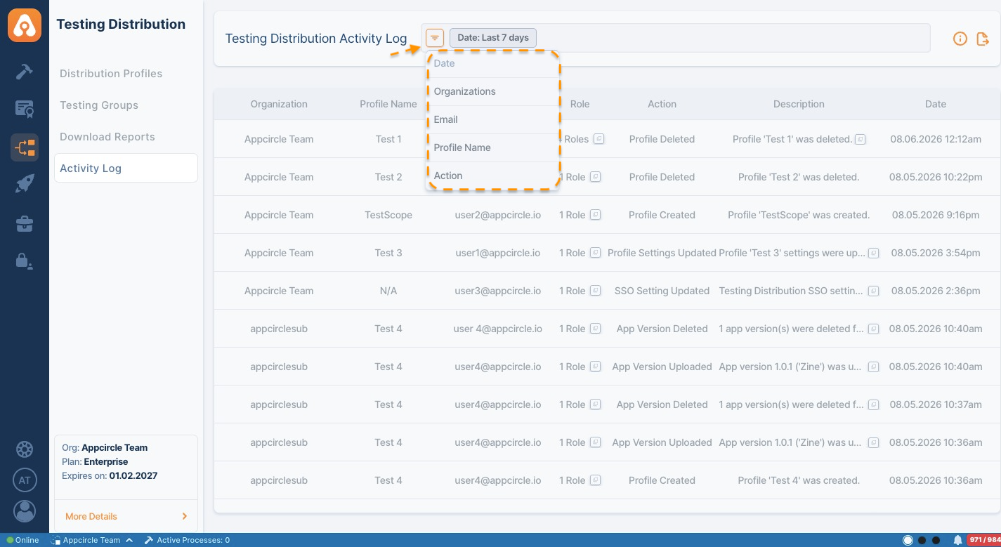Click the Testing Distribution Activity Log title
The width and height of the screenshot is (1001, 547).
[316, 38]
